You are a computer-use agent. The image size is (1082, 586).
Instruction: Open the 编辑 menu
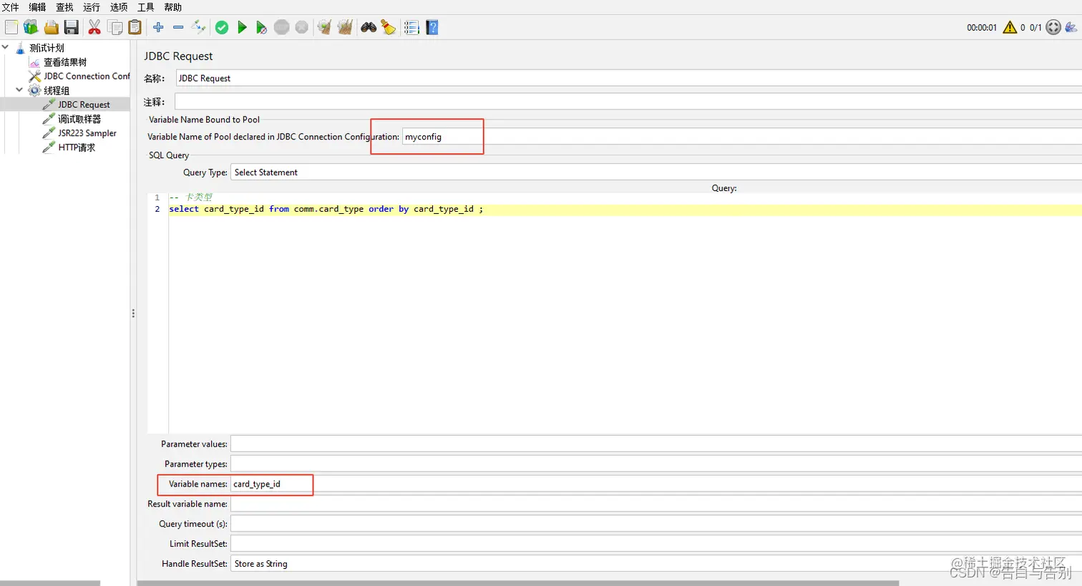(37, 7)
